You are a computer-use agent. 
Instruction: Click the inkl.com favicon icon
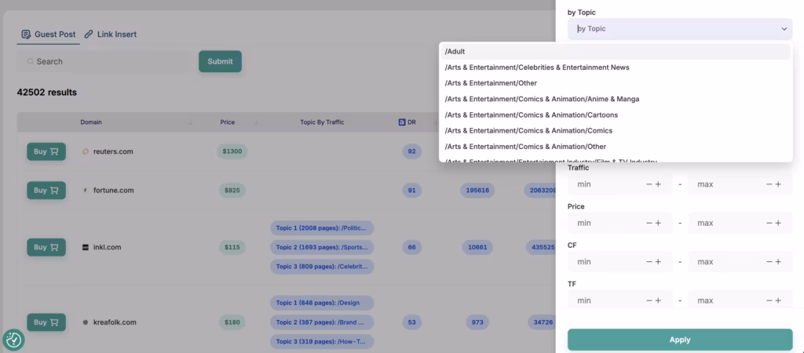point(86,247)
